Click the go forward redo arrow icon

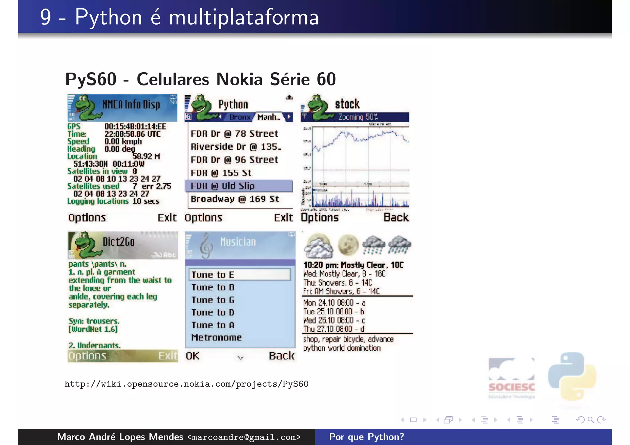click(601, 420)
